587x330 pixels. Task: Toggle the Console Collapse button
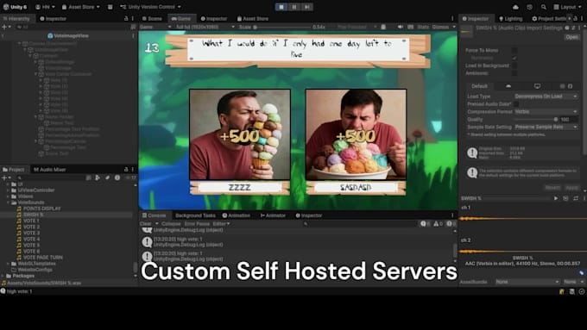point(171,224)
